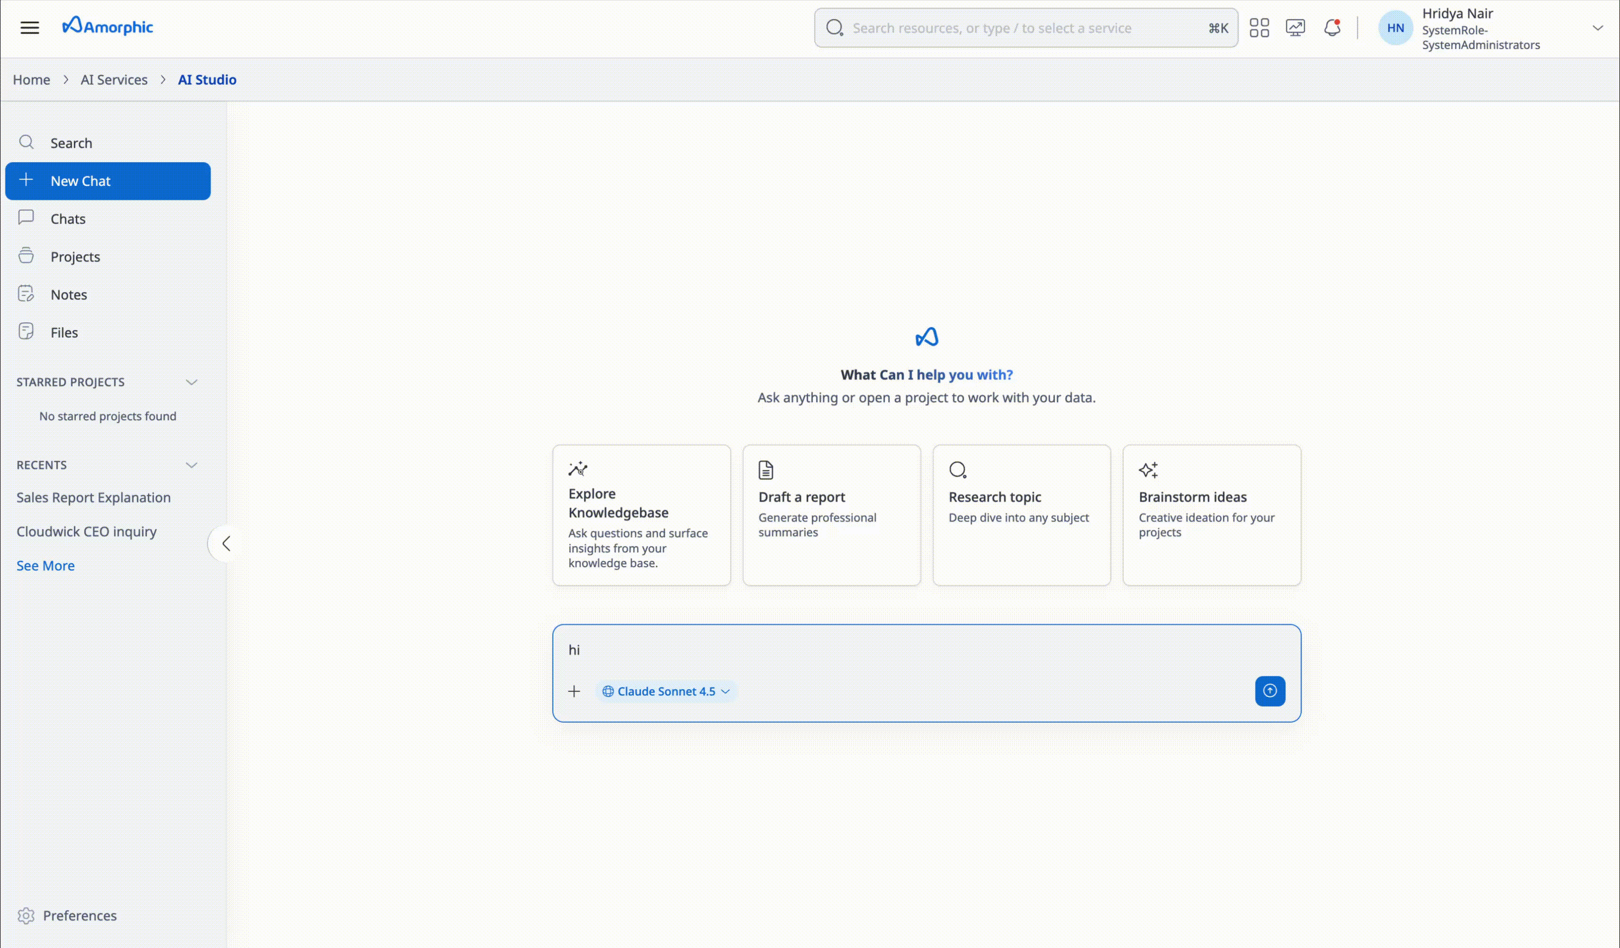
Task: Click the New Chat plus icon
Action: [27, 179]
